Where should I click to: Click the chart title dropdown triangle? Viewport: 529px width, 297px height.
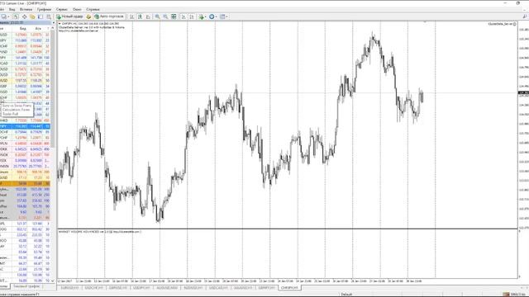point(60,24)
